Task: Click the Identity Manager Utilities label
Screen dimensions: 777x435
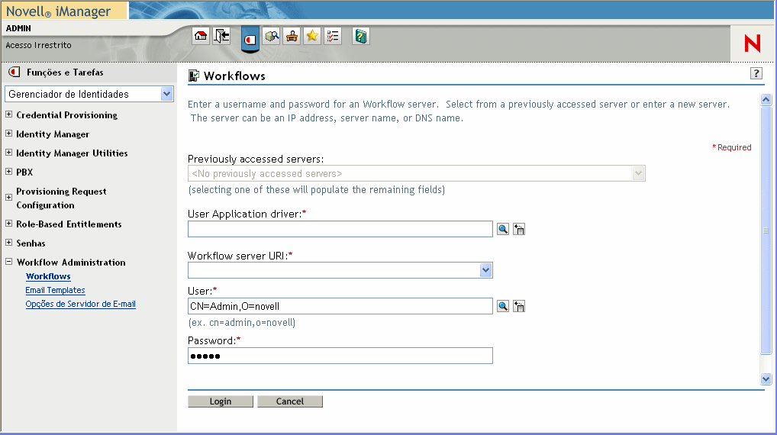Action: pos(72,153)
